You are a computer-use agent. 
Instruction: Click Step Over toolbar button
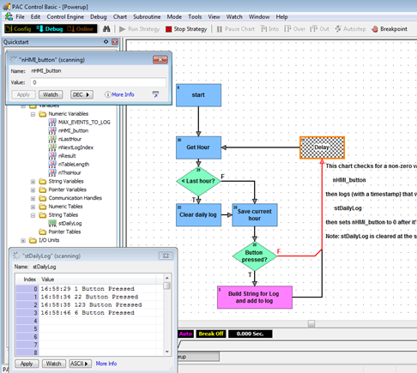coord(294,29)
